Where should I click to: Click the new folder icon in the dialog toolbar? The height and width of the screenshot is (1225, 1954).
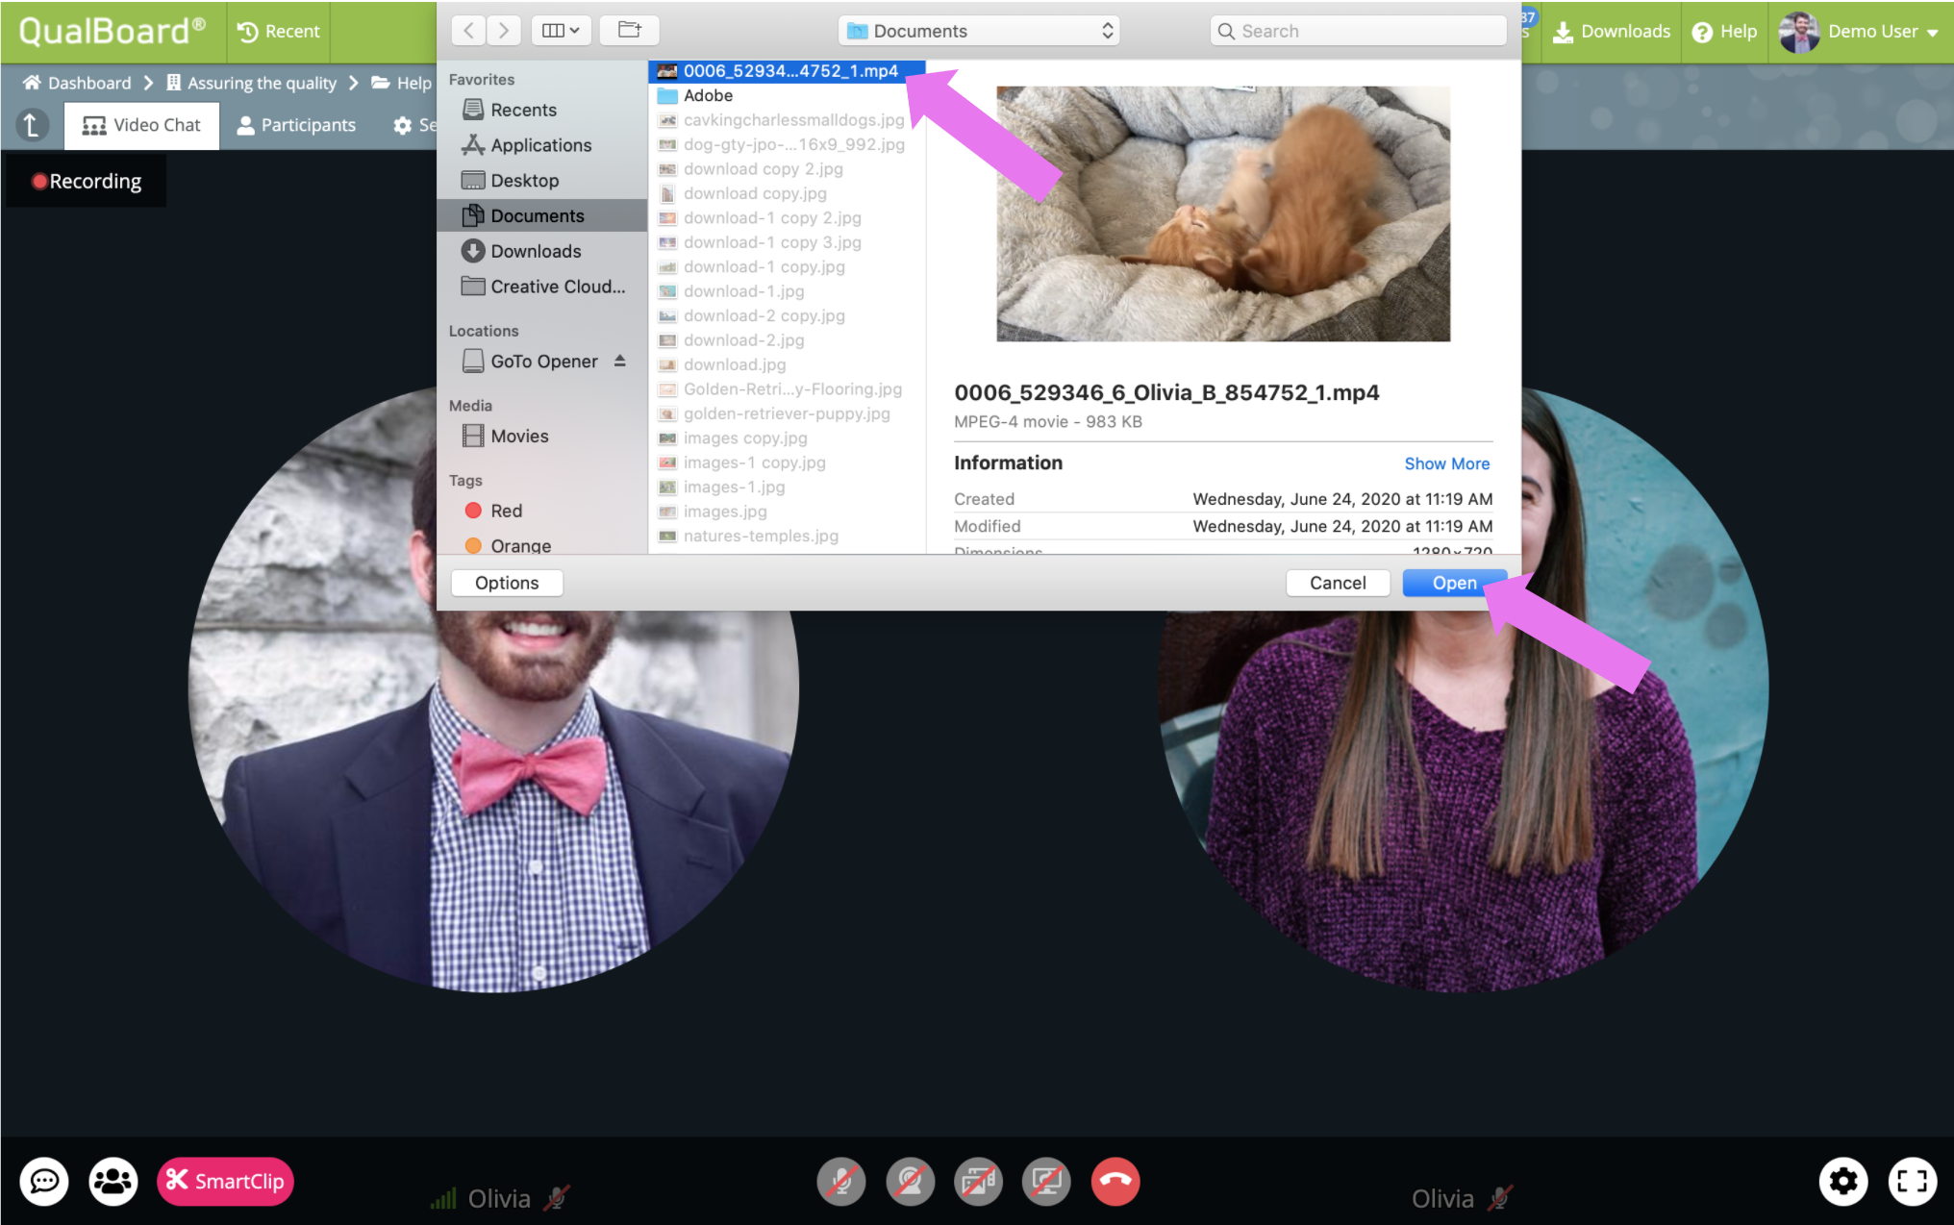pyautogui.click(x=629, y=31)
